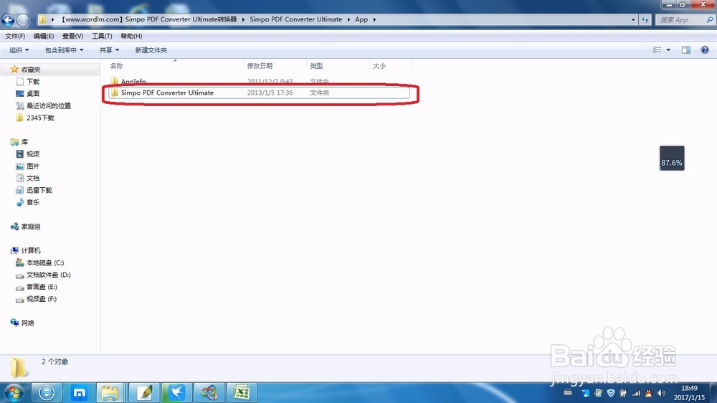Click the Forward navigation arrow
This screenshot has height=403, width=717.
click(22, 19)
